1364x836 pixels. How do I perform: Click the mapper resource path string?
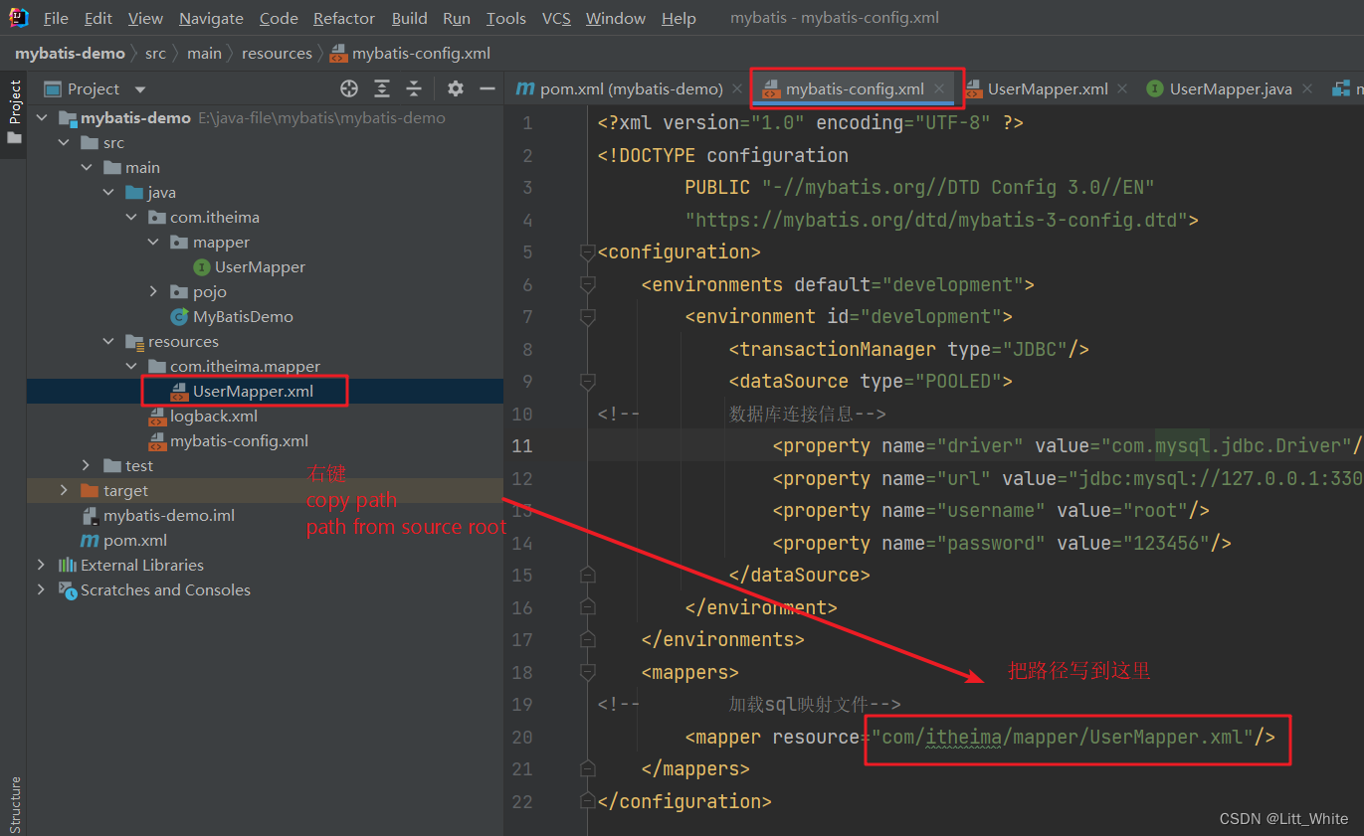[x=1063, y=738]
